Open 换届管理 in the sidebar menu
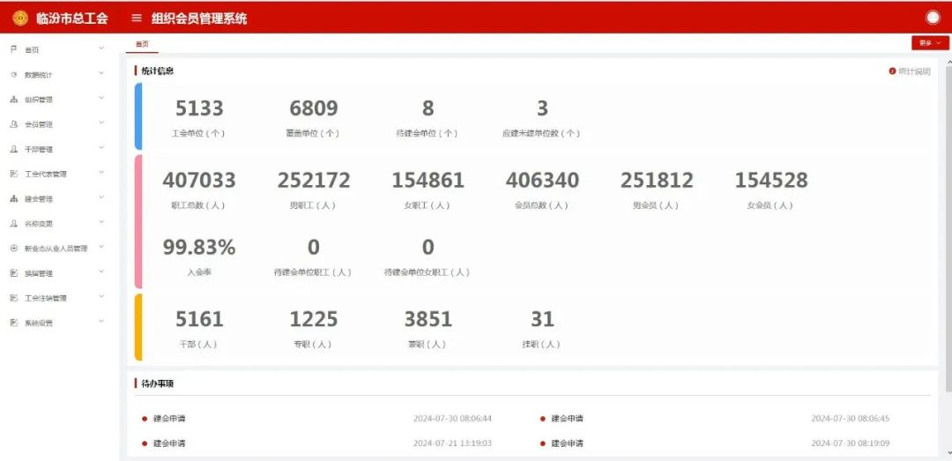Viewport: 952px width, 461px height. (x=38, y=273)
